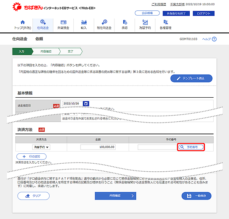Load a template with テンプレート読込
Image resolution: width=229 pixels, height=219 pixels.
pos(191,78)
